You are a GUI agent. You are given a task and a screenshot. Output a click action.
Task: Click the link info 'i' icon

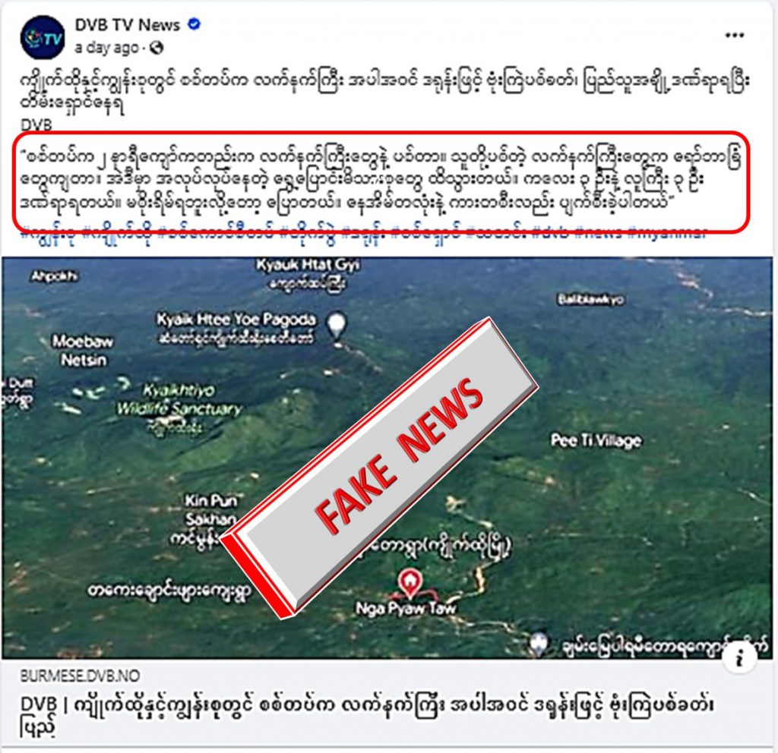[x=739, y=657]
